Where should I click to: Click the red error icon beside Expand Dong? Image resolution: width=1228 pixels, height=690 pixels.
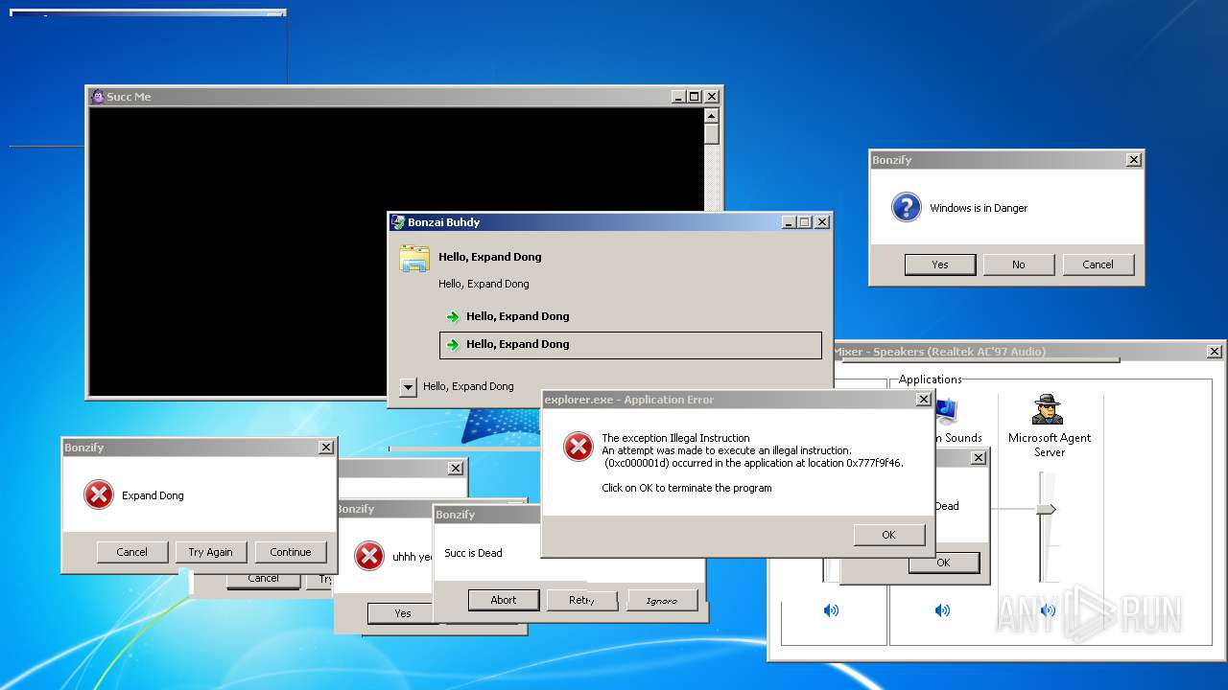tap(99, 494)
